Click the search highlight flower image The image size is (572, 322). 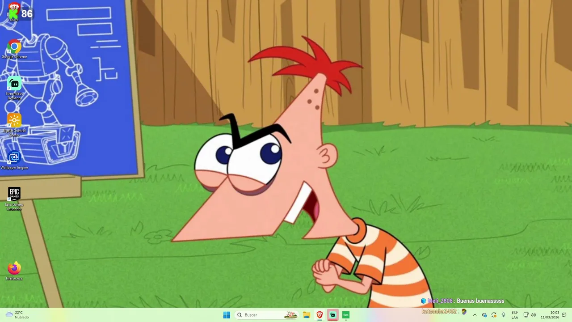(x=291, y=315)
